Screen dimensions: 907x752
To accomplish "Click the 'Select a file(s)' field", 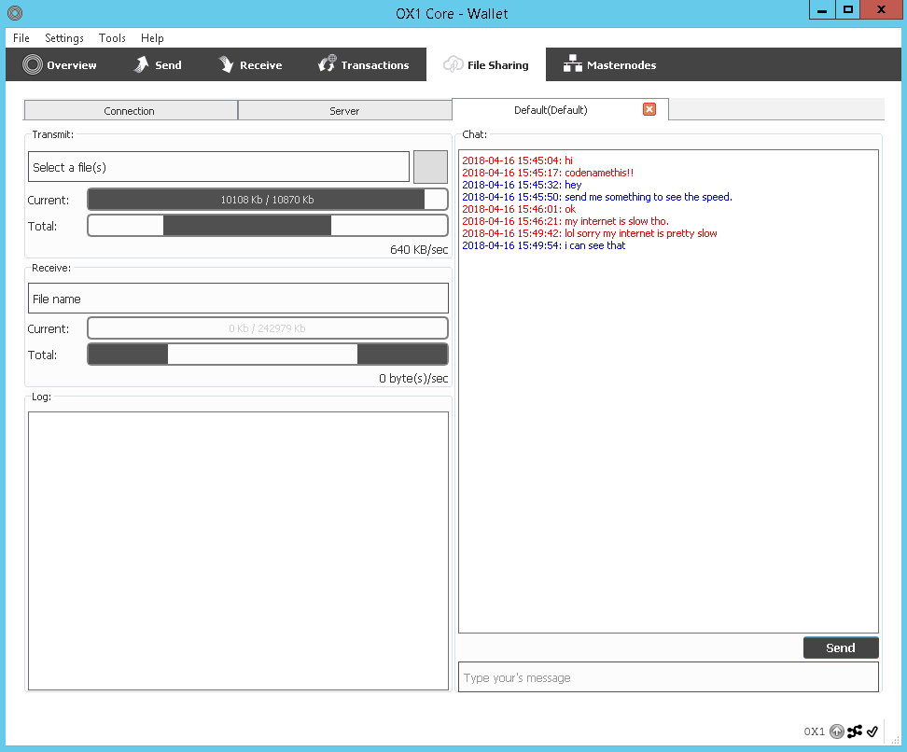I will click(218, 167).
